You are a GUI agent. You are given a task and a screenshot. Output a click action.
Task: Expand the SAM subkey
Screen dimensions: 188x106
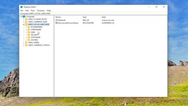coord(26,32)
